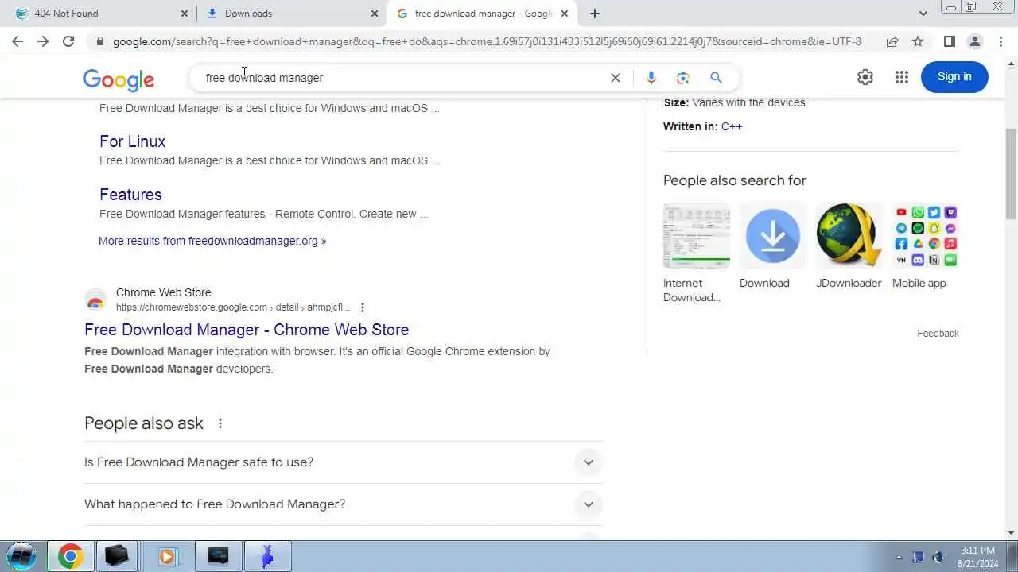Screen dimensions: 1018x572
Task: Open the media player taskbar icon
Action: [x=167, y=556]
